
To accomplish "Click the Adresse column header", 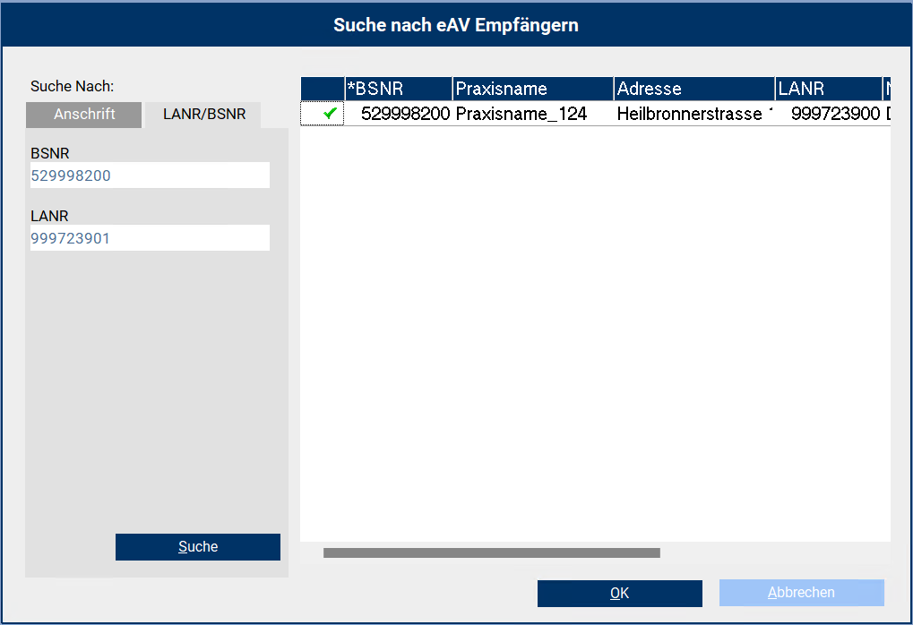I will click(693, 88).
